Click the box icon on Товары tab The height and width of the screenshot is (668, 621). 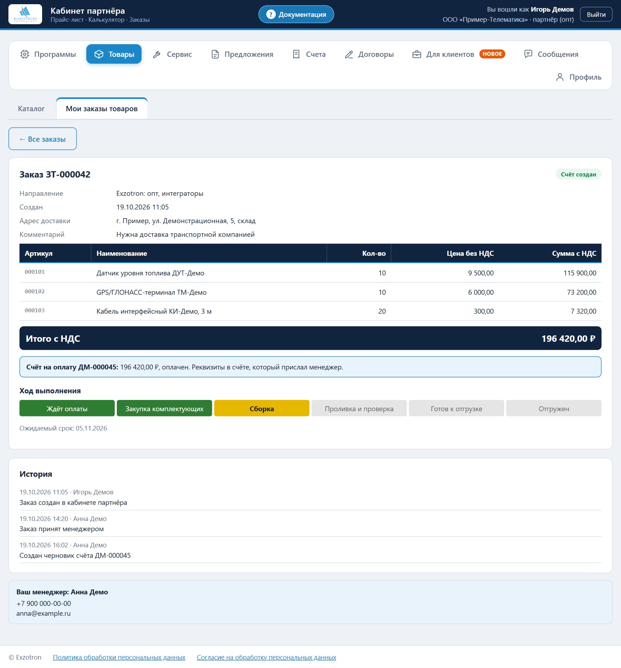pos(99,54)
